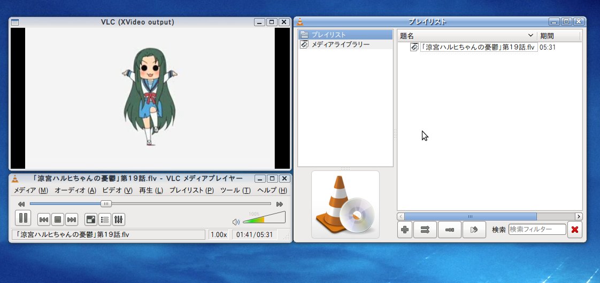This screenshot has height=283, width=600.
Task: Click filename label in status bar
Action: point(109,234)
